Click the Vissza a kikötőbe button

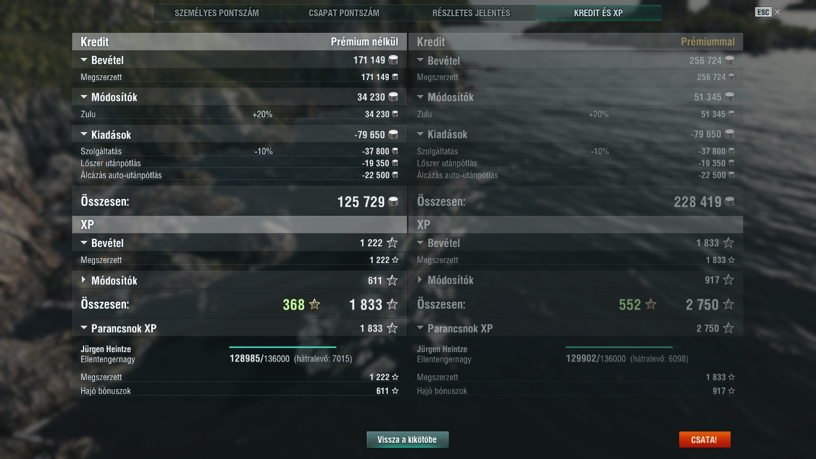407,440
